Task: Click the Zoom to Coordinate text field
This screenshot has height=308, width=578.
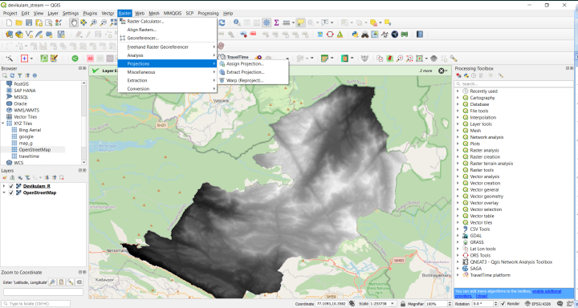Action: [x=43, y=292]
